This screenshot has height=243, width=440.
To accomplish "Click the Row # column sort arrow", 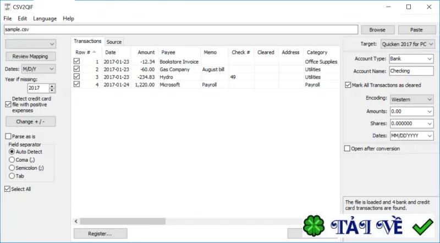I will [x=94, y=52].
